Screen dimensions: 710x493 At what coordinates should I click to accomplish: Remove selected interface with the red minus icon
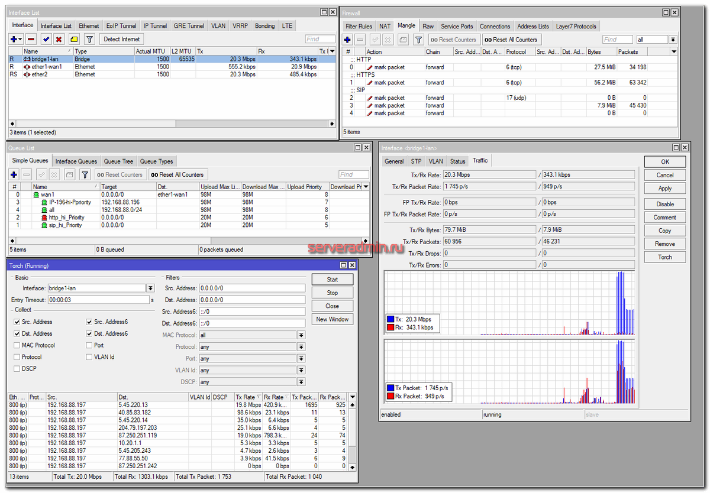click(31, 39)
